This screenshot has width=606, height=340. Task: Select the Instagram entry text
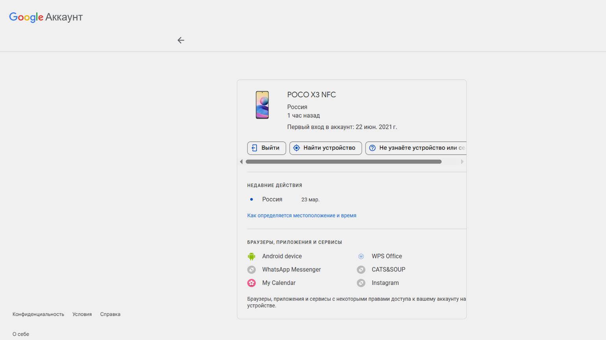point(385,283)
